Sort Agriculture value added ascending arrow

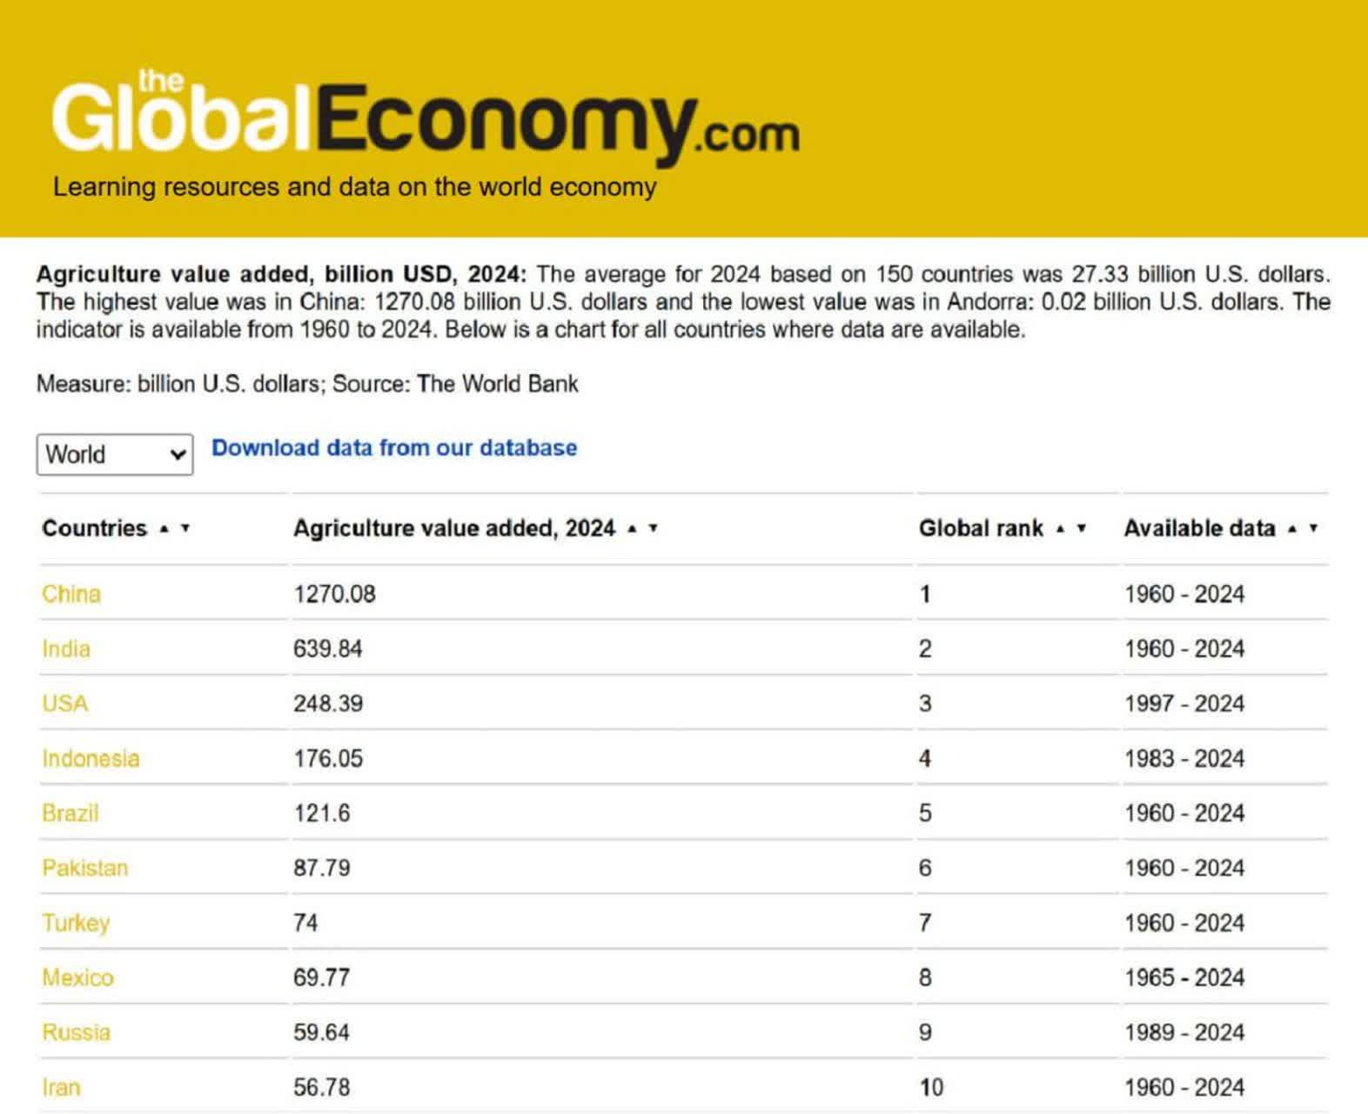click(633, 528)
